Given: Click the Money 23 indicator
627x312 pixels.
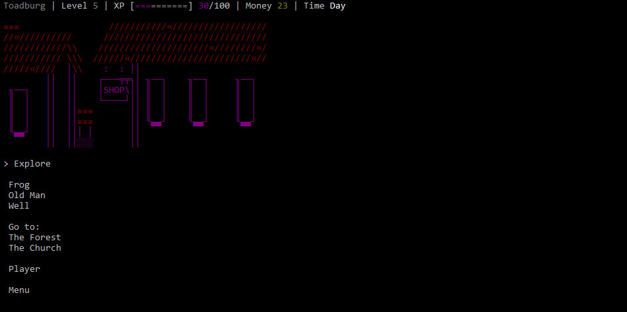Looking at the screenshot, I should click(266, 6).
